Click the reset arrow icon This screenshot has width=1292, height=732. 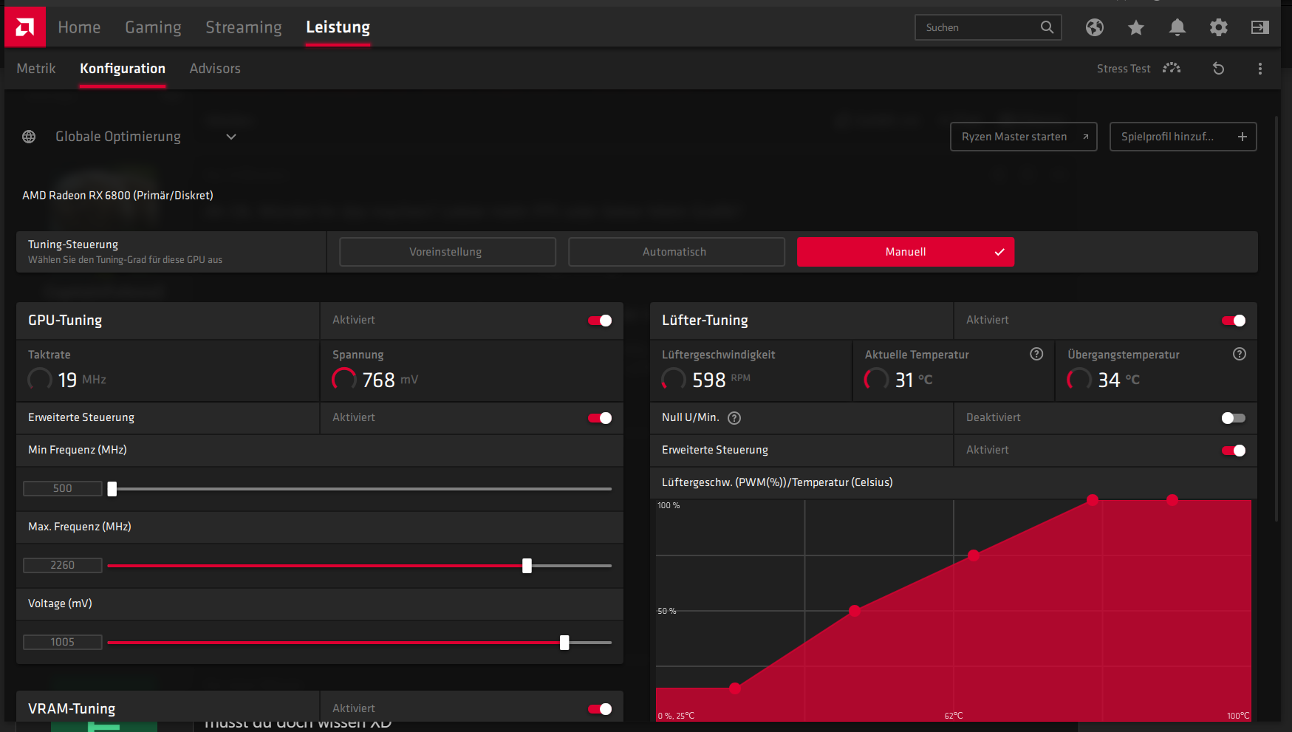[x=1219, y=68]
